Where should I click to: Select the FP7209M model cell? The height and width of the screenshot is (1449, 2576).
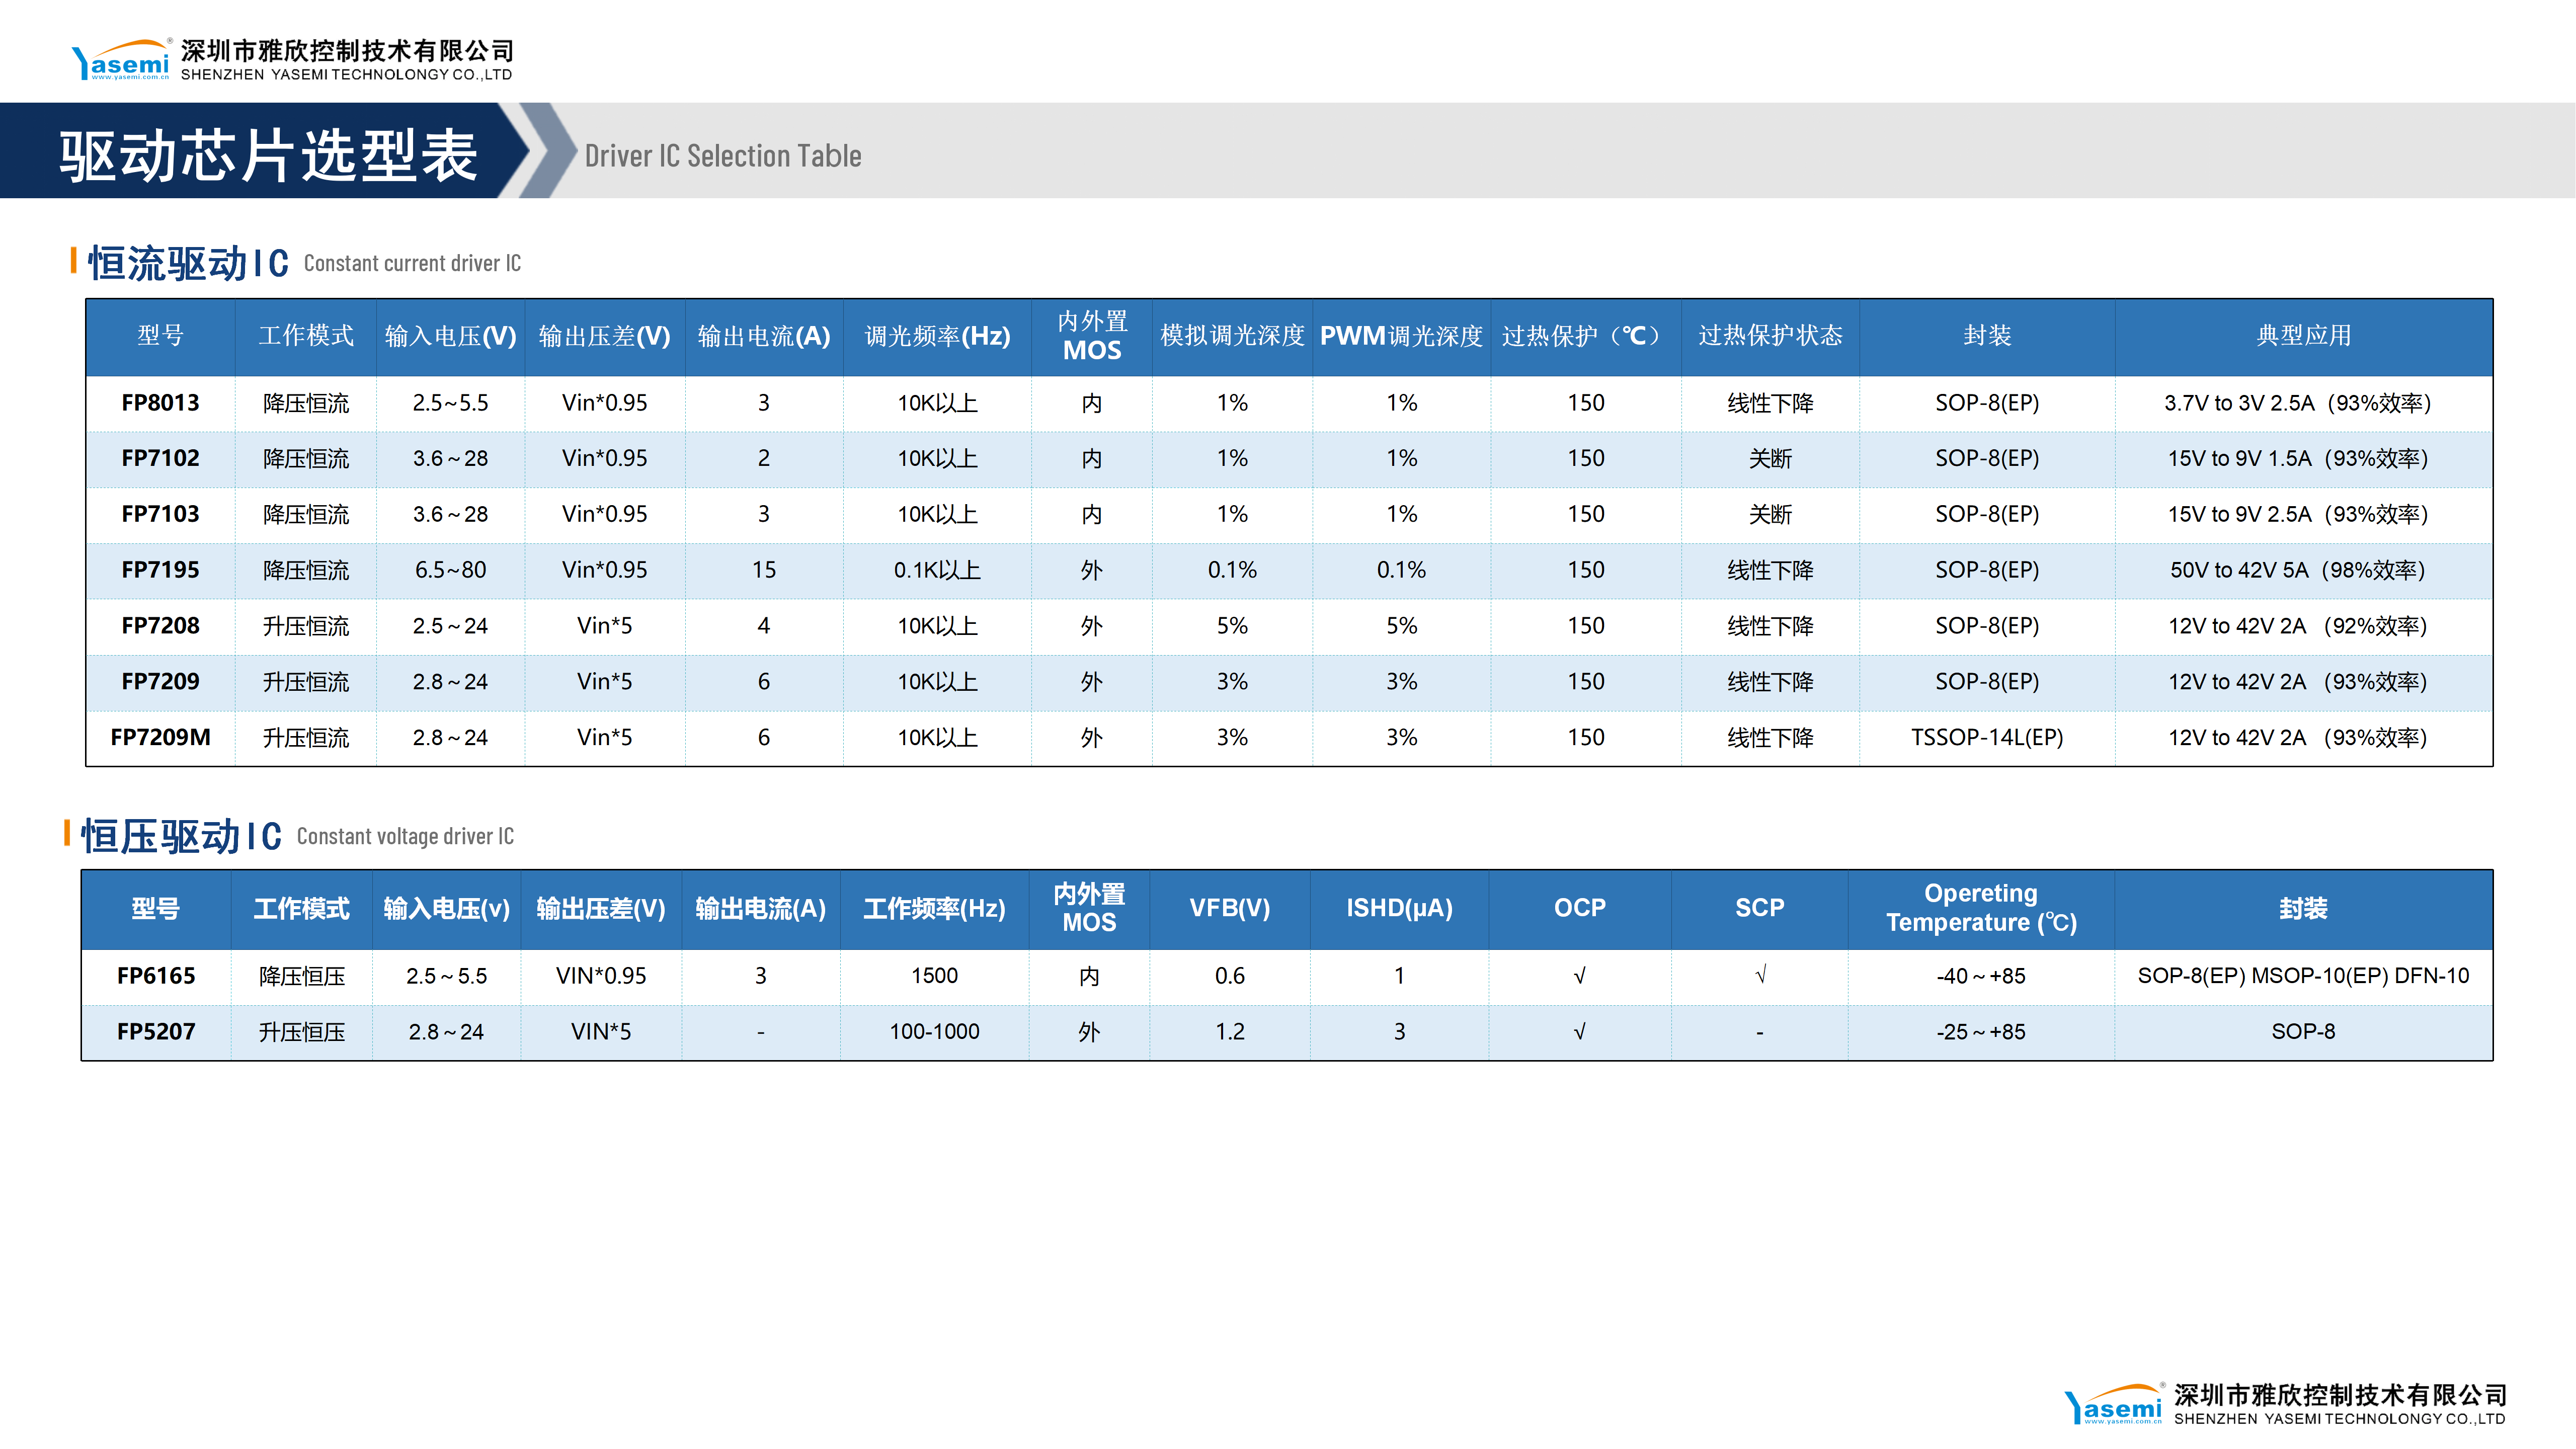(160, 738)
